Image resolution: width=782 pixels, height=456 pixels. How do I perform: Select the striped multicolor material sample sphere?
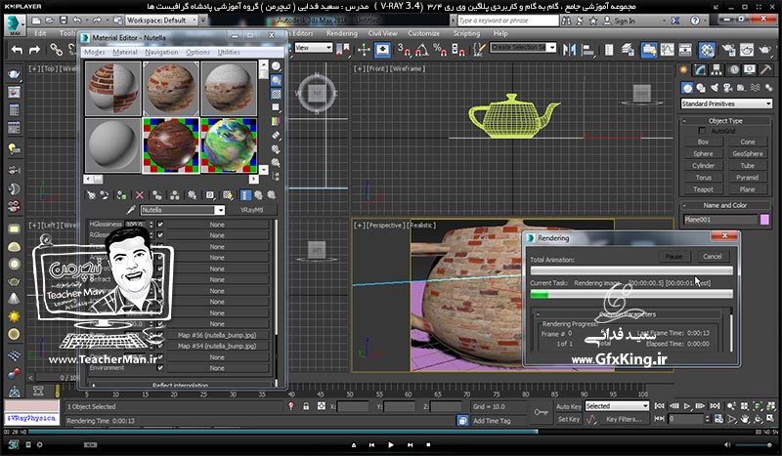(229, 145)
